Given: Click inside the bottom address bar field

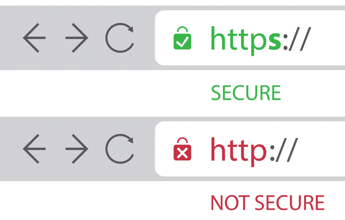Looking at the screenshot, I should pos(250,149).
